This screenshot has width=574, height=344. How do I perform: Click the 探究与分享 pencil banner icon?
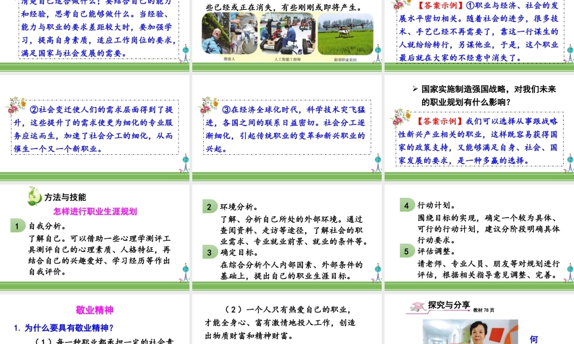416,307
